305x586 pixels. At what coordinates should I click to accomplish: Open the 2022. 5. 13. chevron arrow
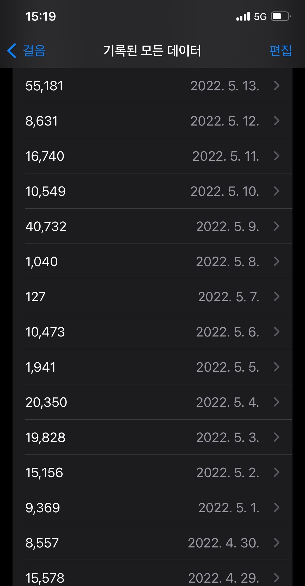click(x=277, y=86)
